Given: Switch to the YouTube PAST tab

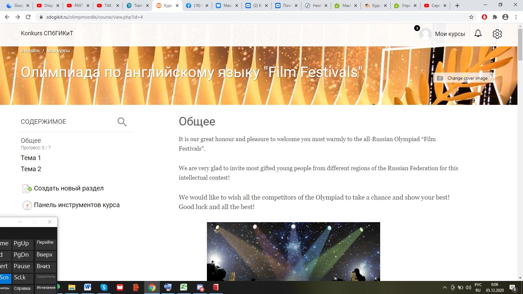Looking at the screenshot, I should 78,6.
